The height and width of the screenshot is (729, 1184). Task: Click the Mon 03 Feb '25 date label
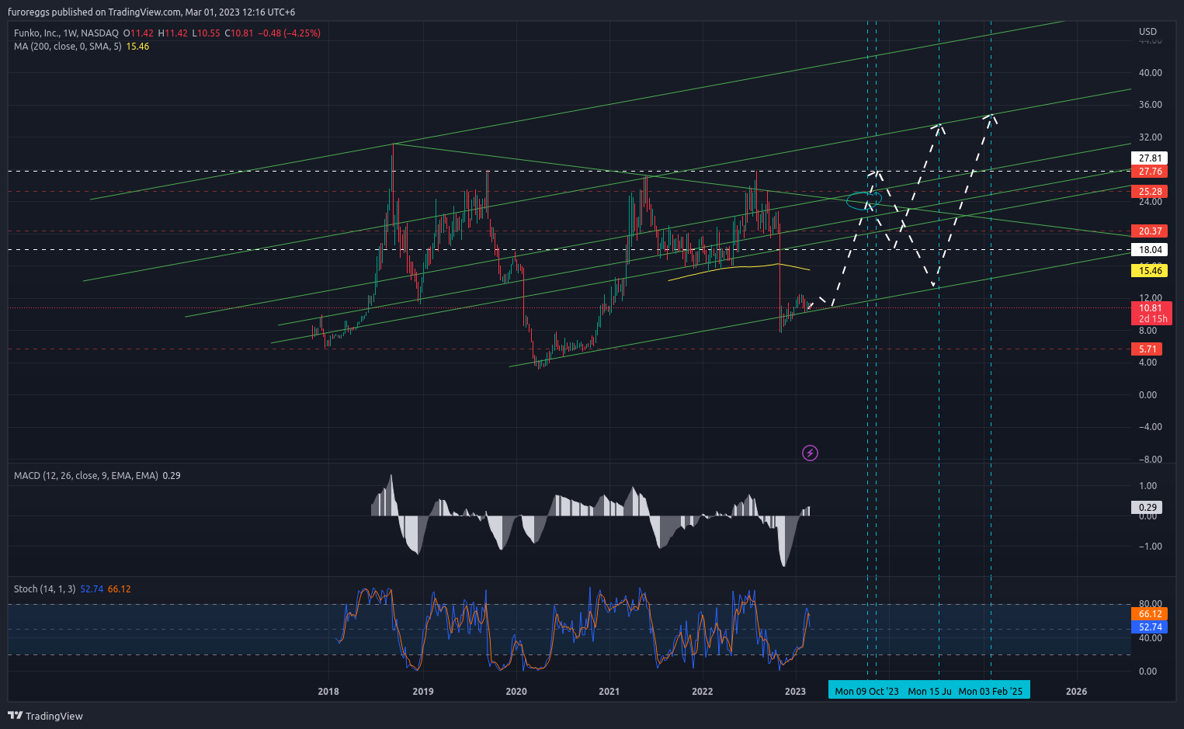click(991, 691)
